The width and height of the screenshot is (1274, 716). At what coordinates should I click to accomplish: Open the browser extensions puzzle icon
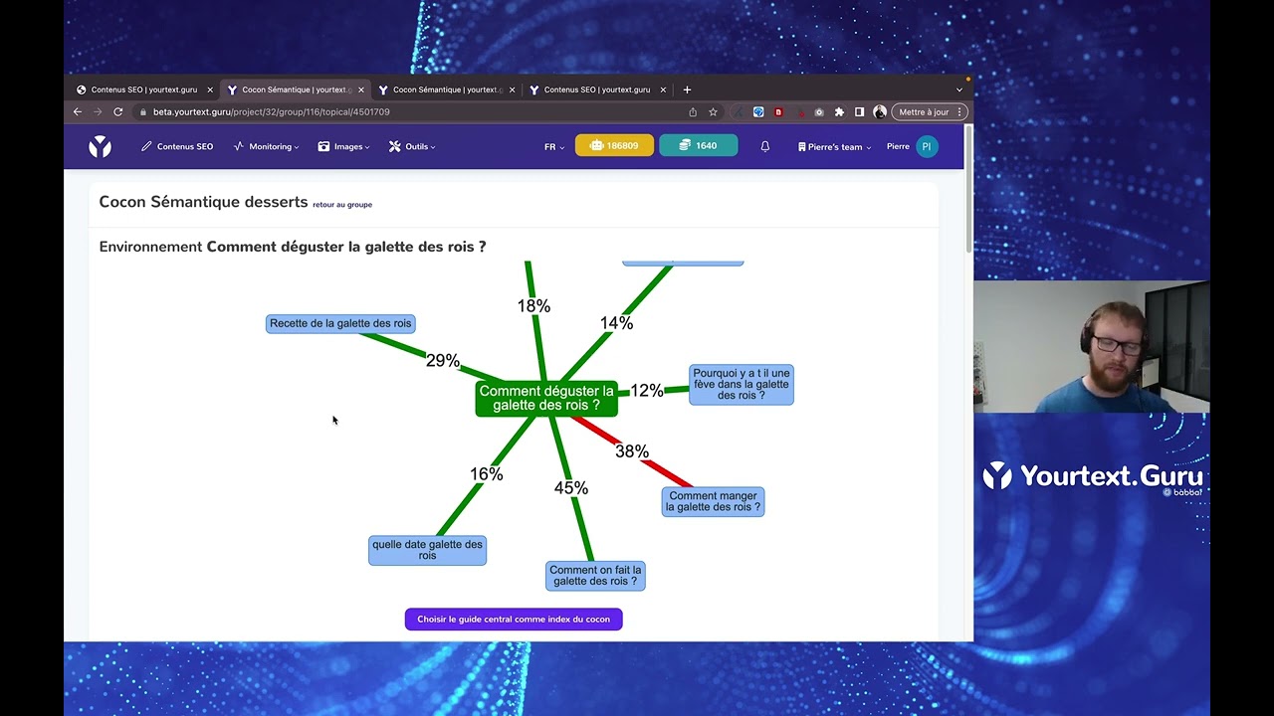coord(839,112)
